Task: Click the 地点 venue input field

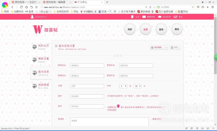Action: point(87,106)
